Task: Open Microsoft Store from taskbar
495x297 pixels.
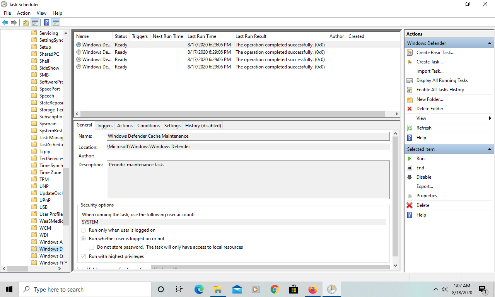Action: 294,289
